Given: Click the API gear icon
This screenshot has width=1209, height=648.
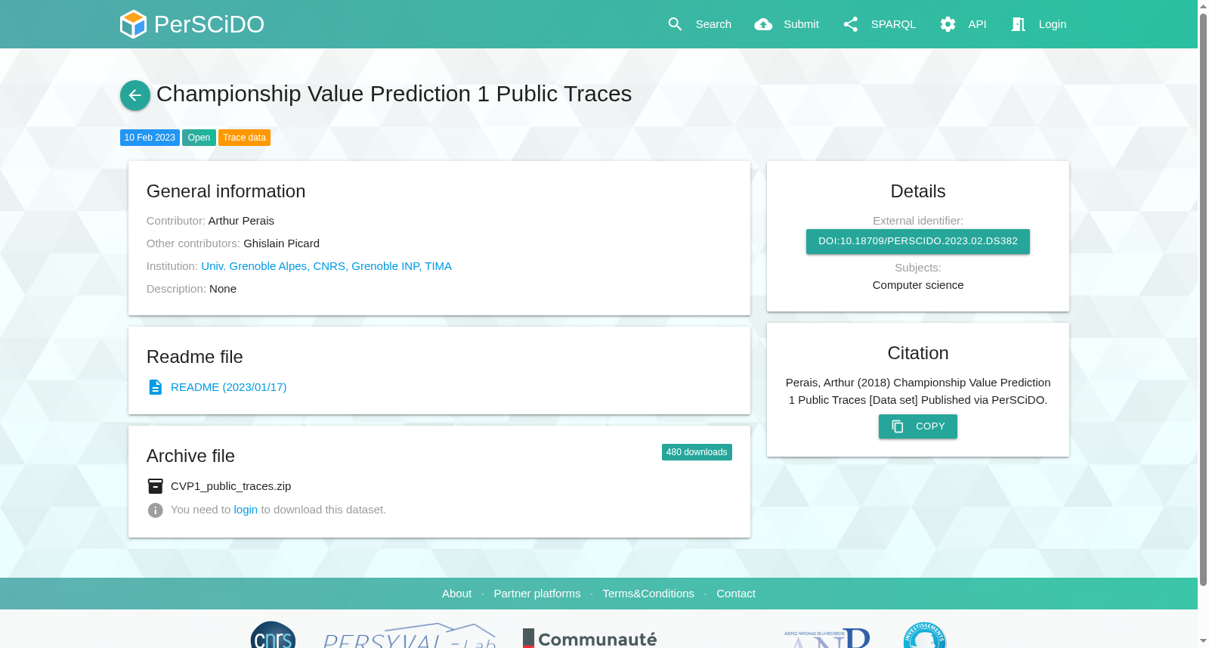Looking at the screenshot, I should point(948,24).
